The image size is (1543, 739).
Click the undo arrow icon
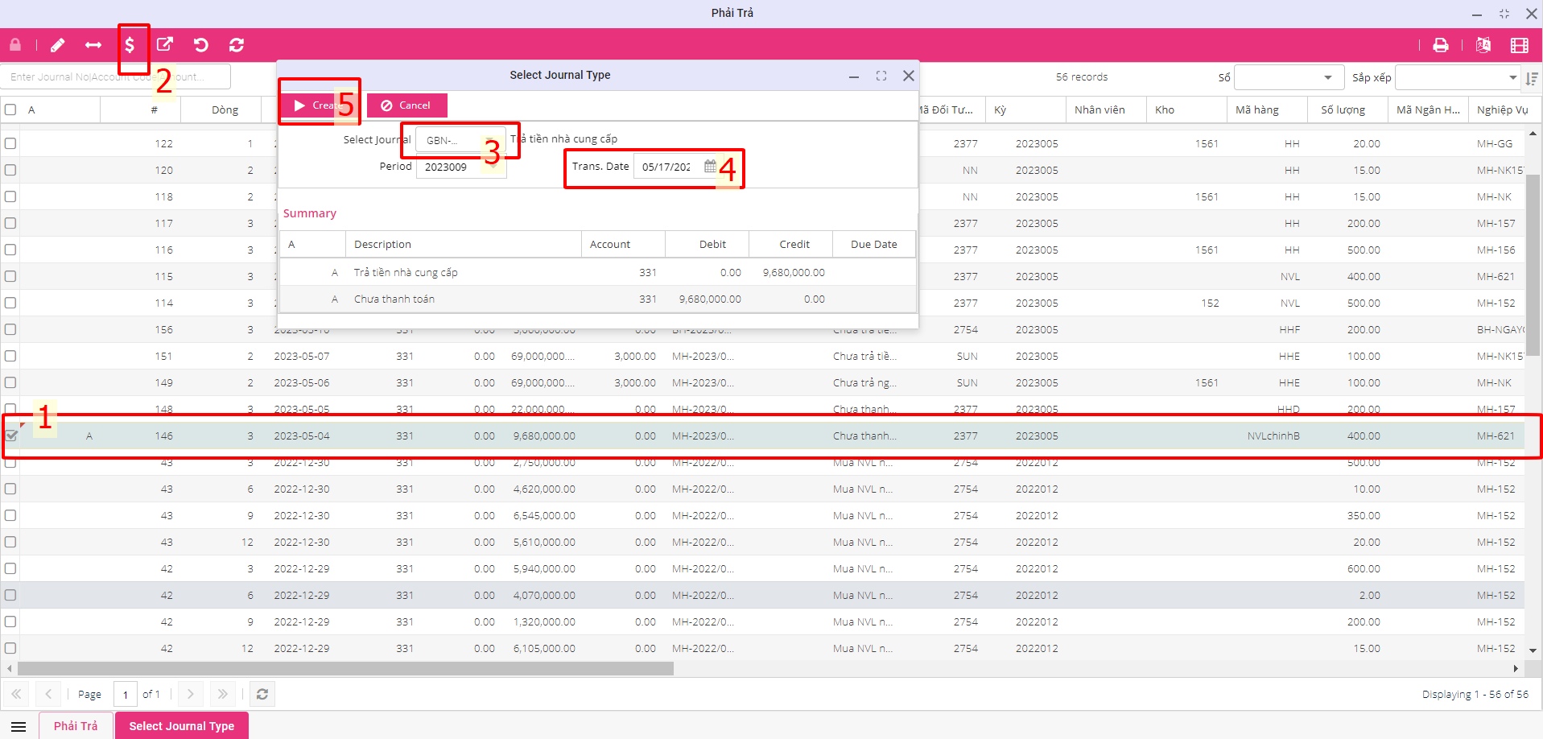[201, 46]
